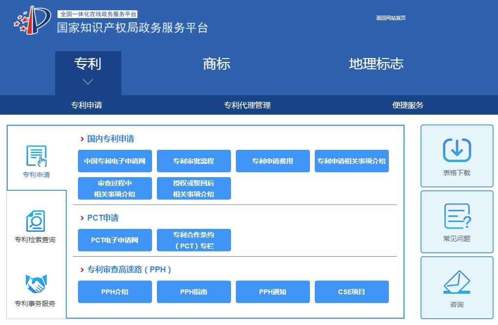Expand the PCT申请 section arrow
This screenshot has height=325, width=498.
82,218
